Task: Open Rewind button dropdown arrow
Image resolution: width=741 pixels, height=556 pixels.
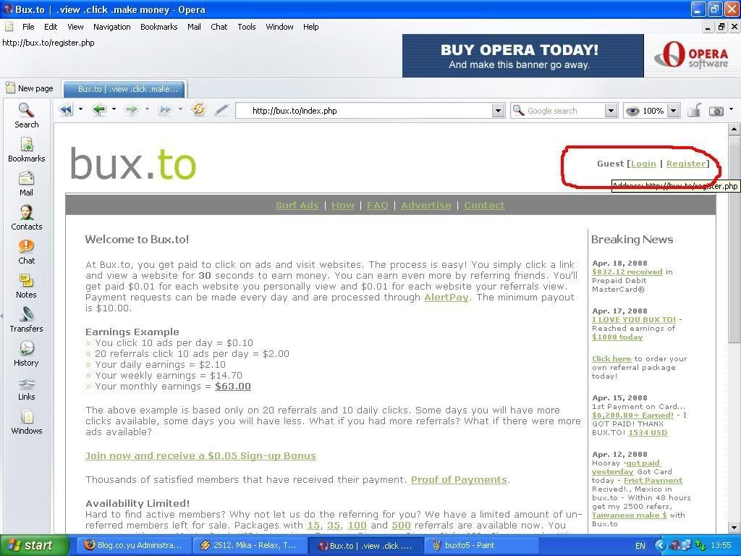Action: [x=80, y=110]
